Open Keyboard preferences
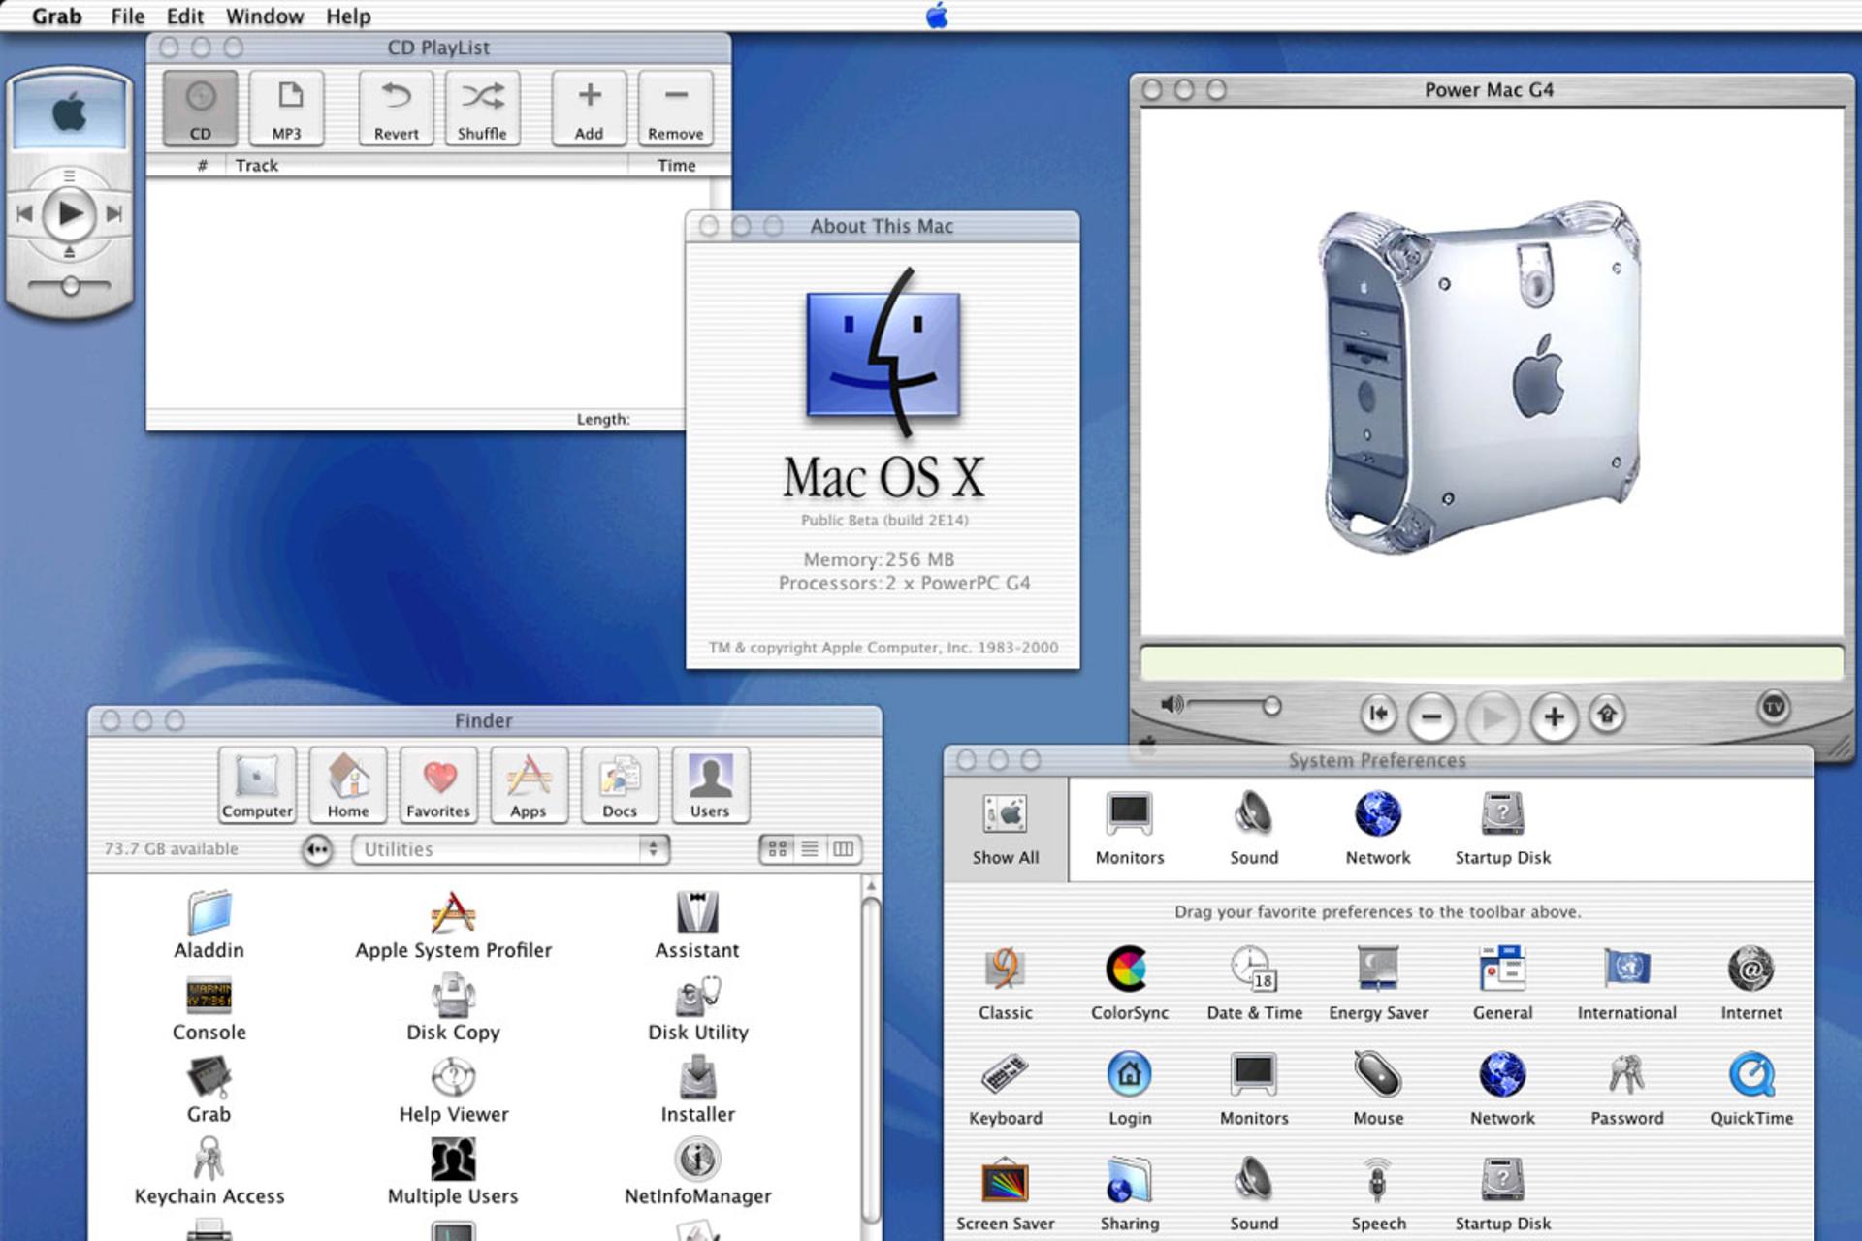The width and height of the screenshot is (1862, 1241). coord(1006,1089)
